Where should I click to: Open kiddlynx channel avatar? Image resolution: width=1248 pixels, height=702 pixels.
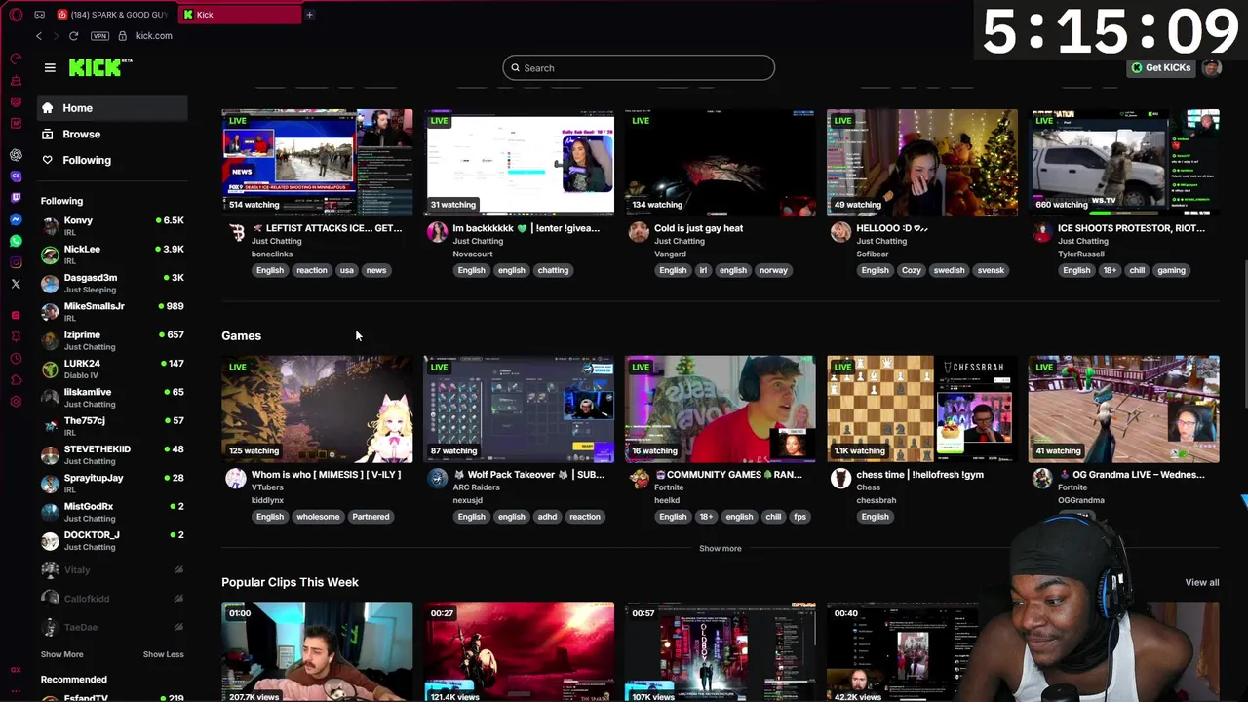[236, 478]
